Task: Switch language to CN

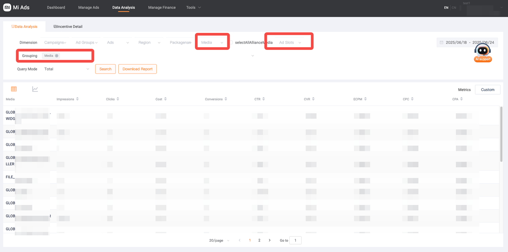Action: click(454, 8)
